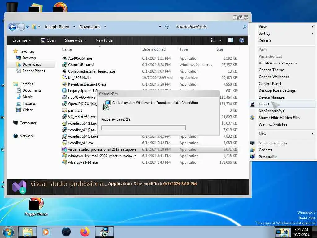Screen dimensions: 317x238
Task: Open Desktop in the Favorites pane
Action: tap(29, 58)
